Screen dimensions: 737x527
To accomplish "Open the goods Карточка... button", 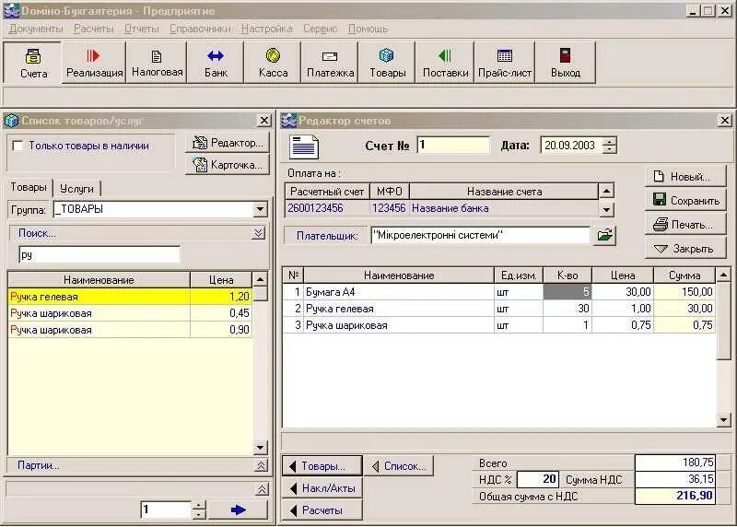I will pos(228,165).
